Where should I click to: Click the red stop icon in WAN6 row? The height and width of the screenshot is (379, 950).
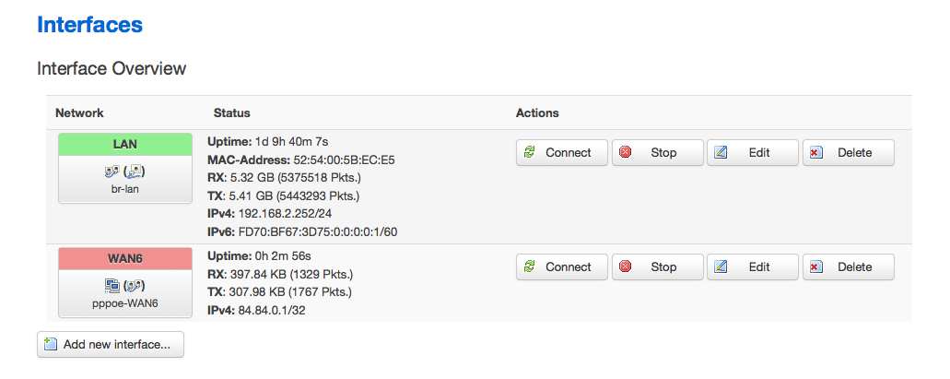tap(626, 266)
